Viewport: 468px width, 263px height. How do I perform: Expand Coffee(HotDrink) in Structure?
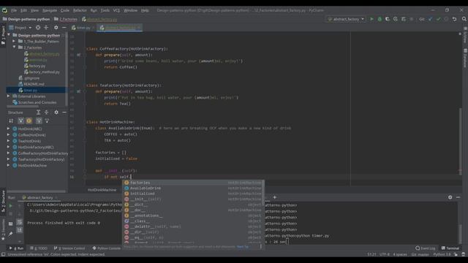click(x=8, y=134)
